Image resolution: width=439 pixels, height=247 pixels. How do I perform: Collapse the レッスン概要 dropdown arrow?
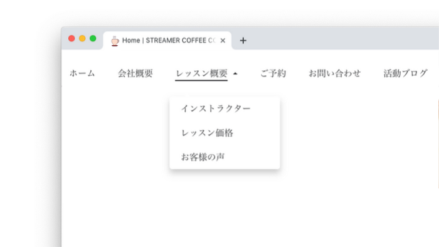[235, 73]
